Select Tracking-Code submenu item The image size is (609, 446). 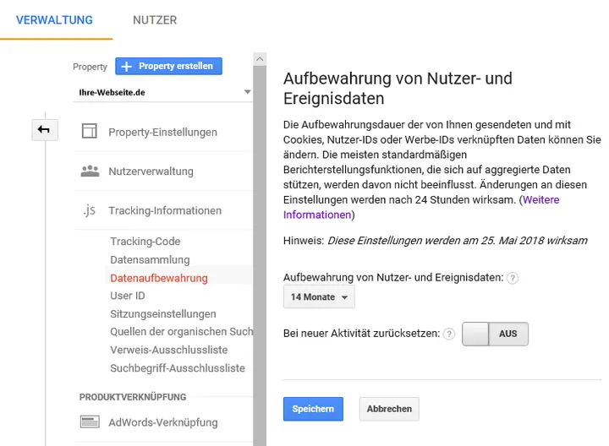(145, 242)
